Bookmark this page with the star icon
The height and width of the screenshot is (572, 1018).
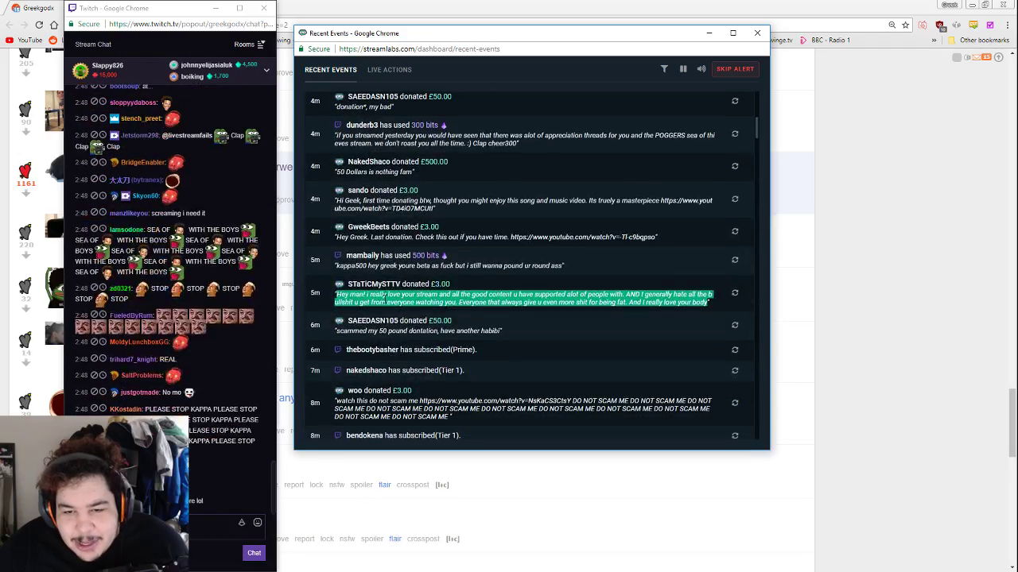click(905, 25)
